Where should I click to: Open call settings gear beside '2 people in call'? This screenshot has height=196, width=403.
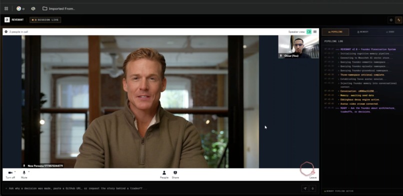(x=6, y=32)
